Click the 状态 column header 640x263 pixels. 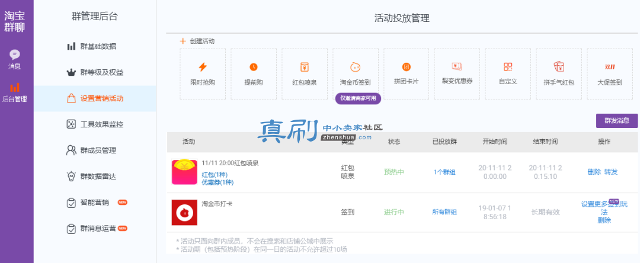[394, 142]
